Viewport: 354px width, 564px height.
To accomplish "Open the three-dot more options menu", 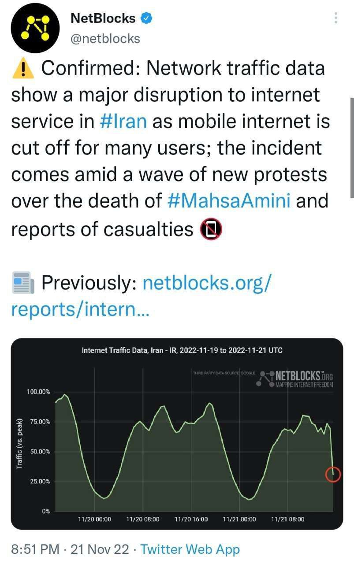I will point(336,18).
